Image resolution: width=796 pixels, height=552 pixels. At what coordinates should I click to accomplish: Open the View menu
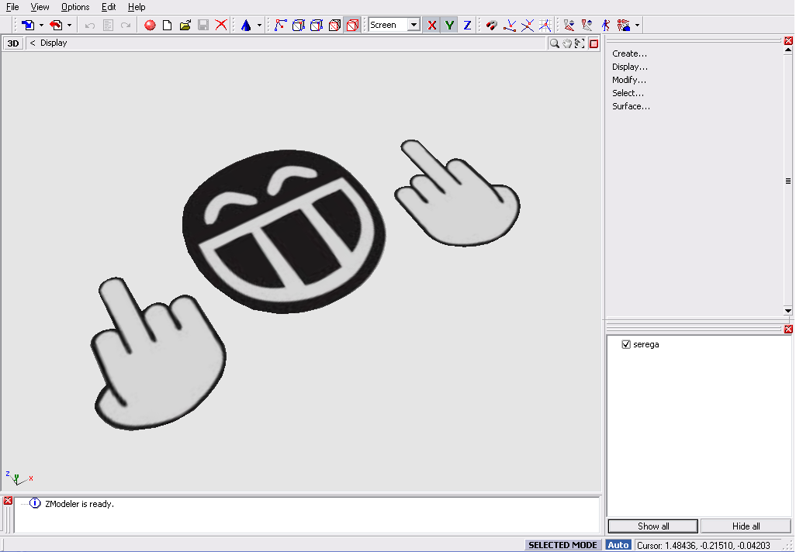tap(40, 7)
